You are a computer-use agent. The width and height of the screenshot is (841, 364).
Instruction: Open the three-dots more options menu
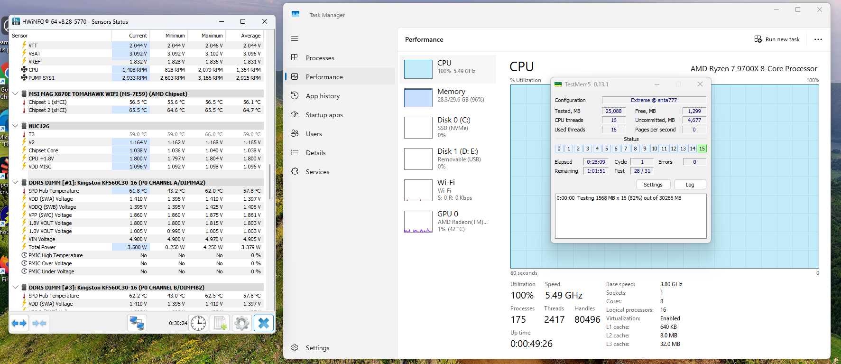point(818,39)
